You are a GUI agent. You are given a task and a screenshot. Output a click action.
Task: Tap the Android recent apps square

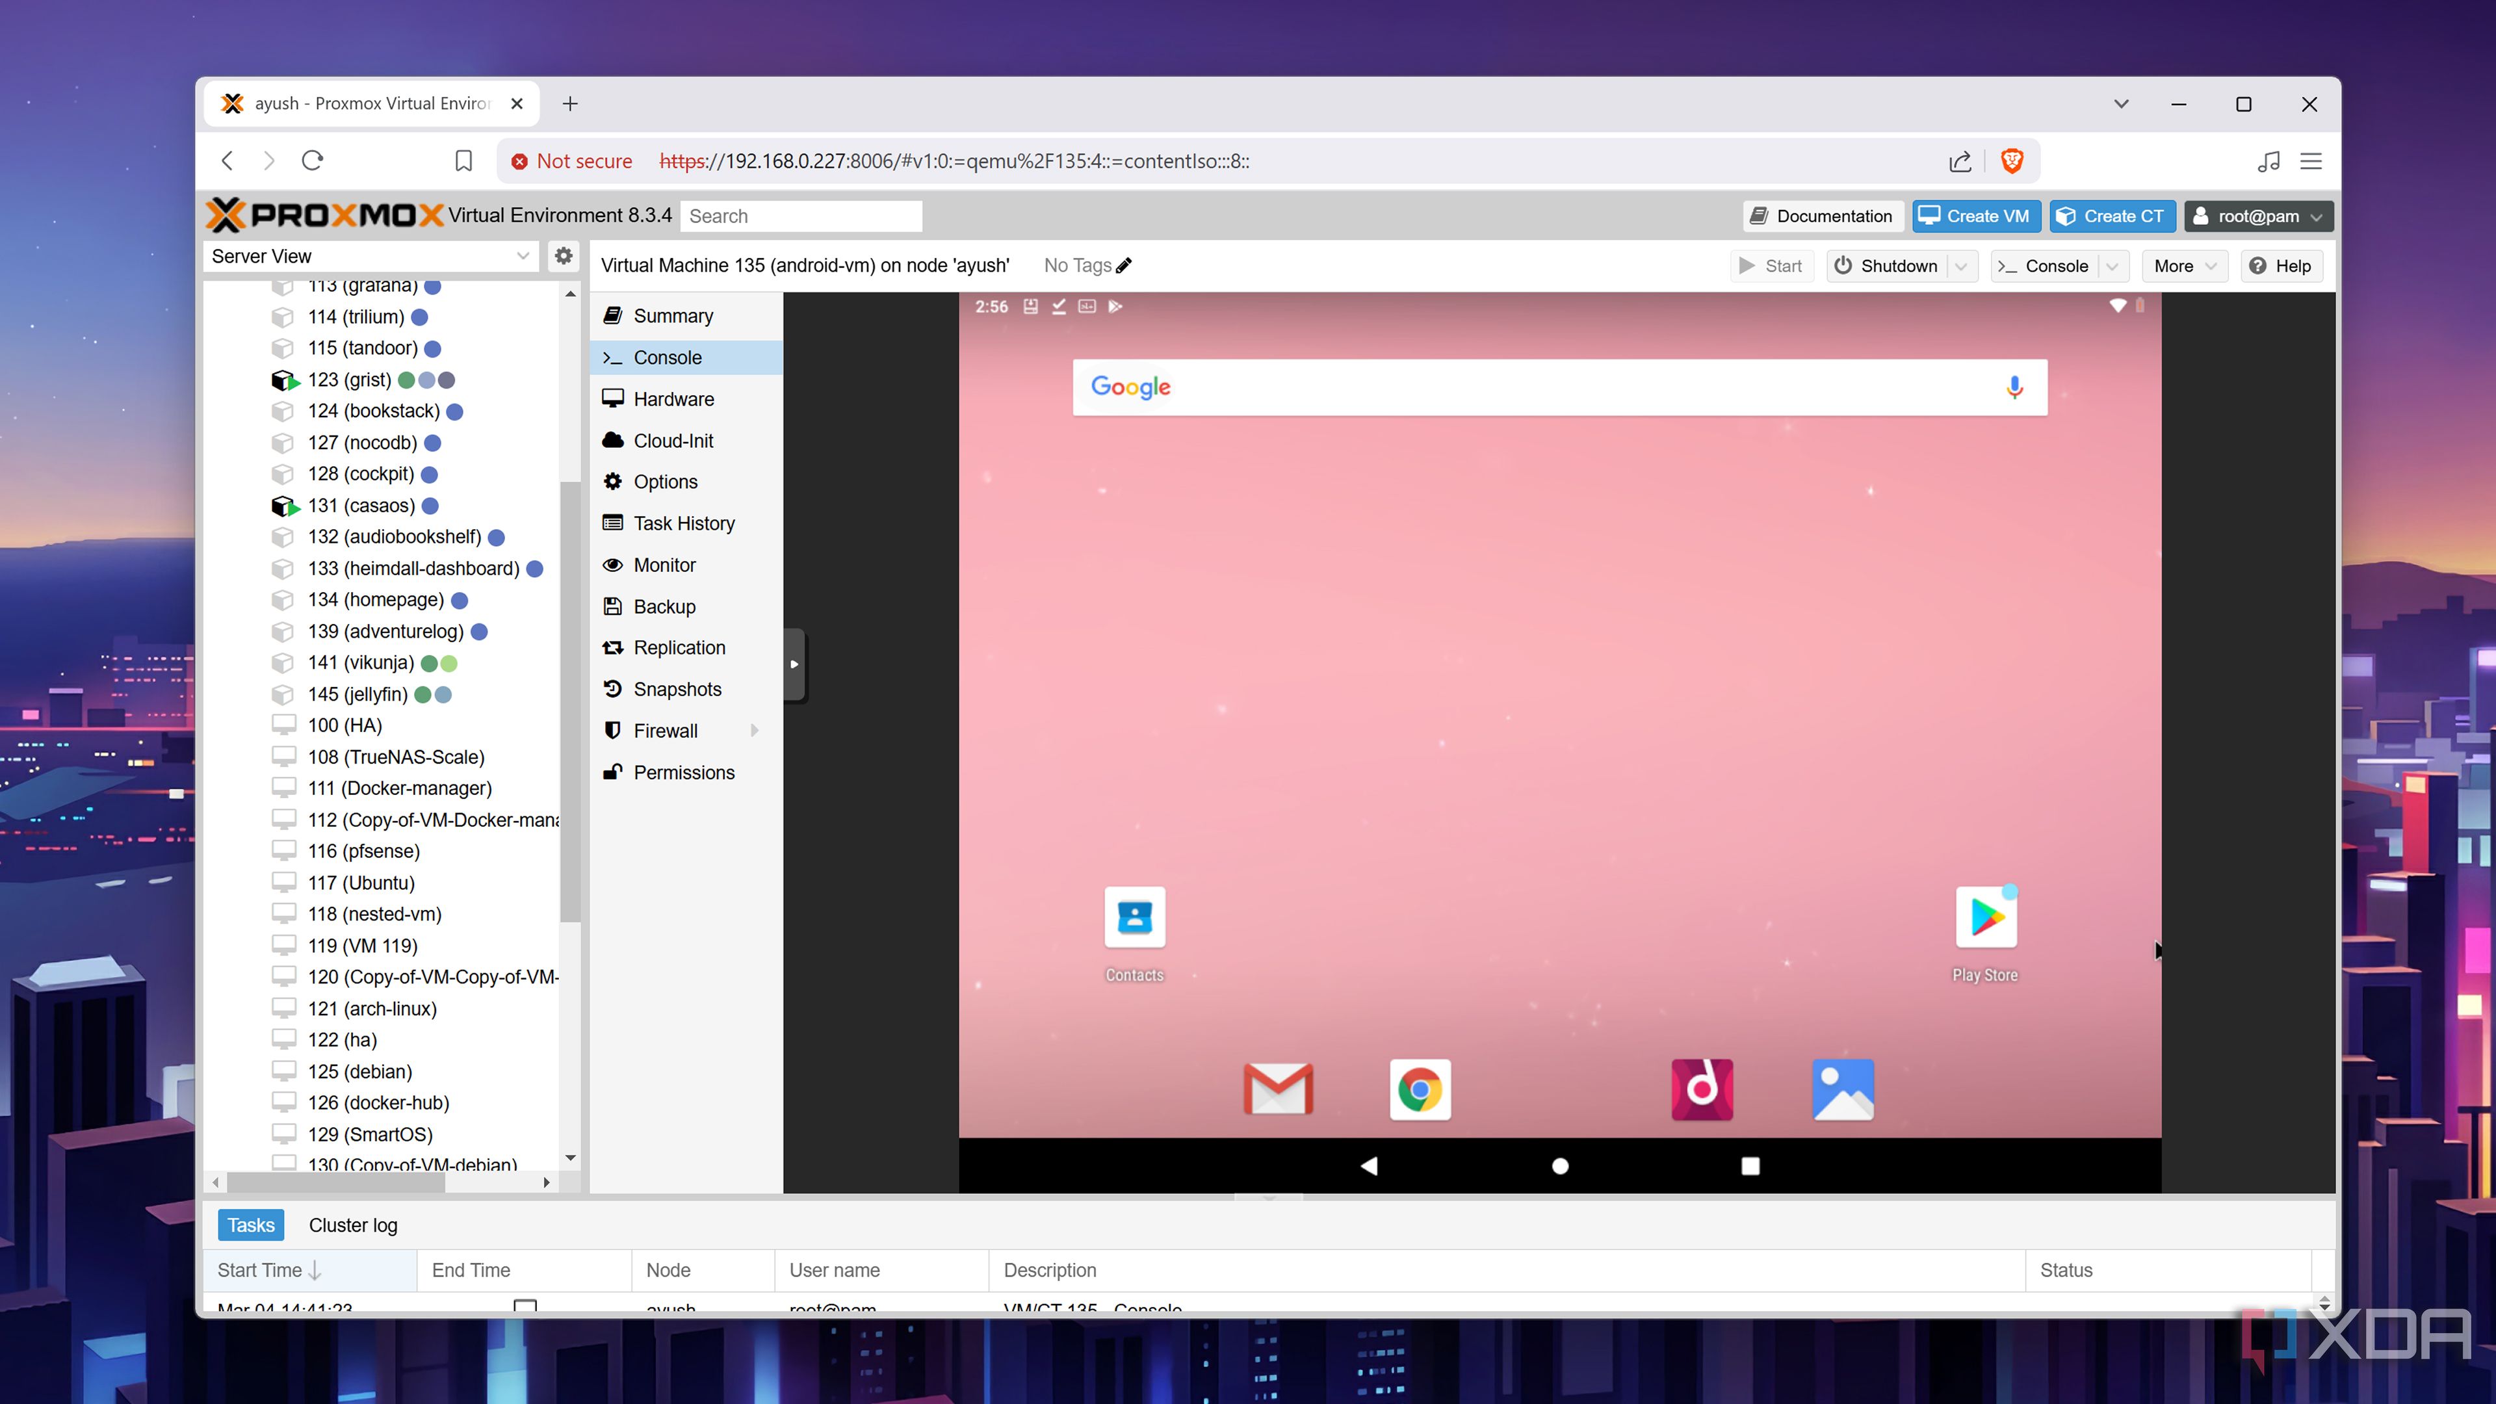(1750, 1165)
